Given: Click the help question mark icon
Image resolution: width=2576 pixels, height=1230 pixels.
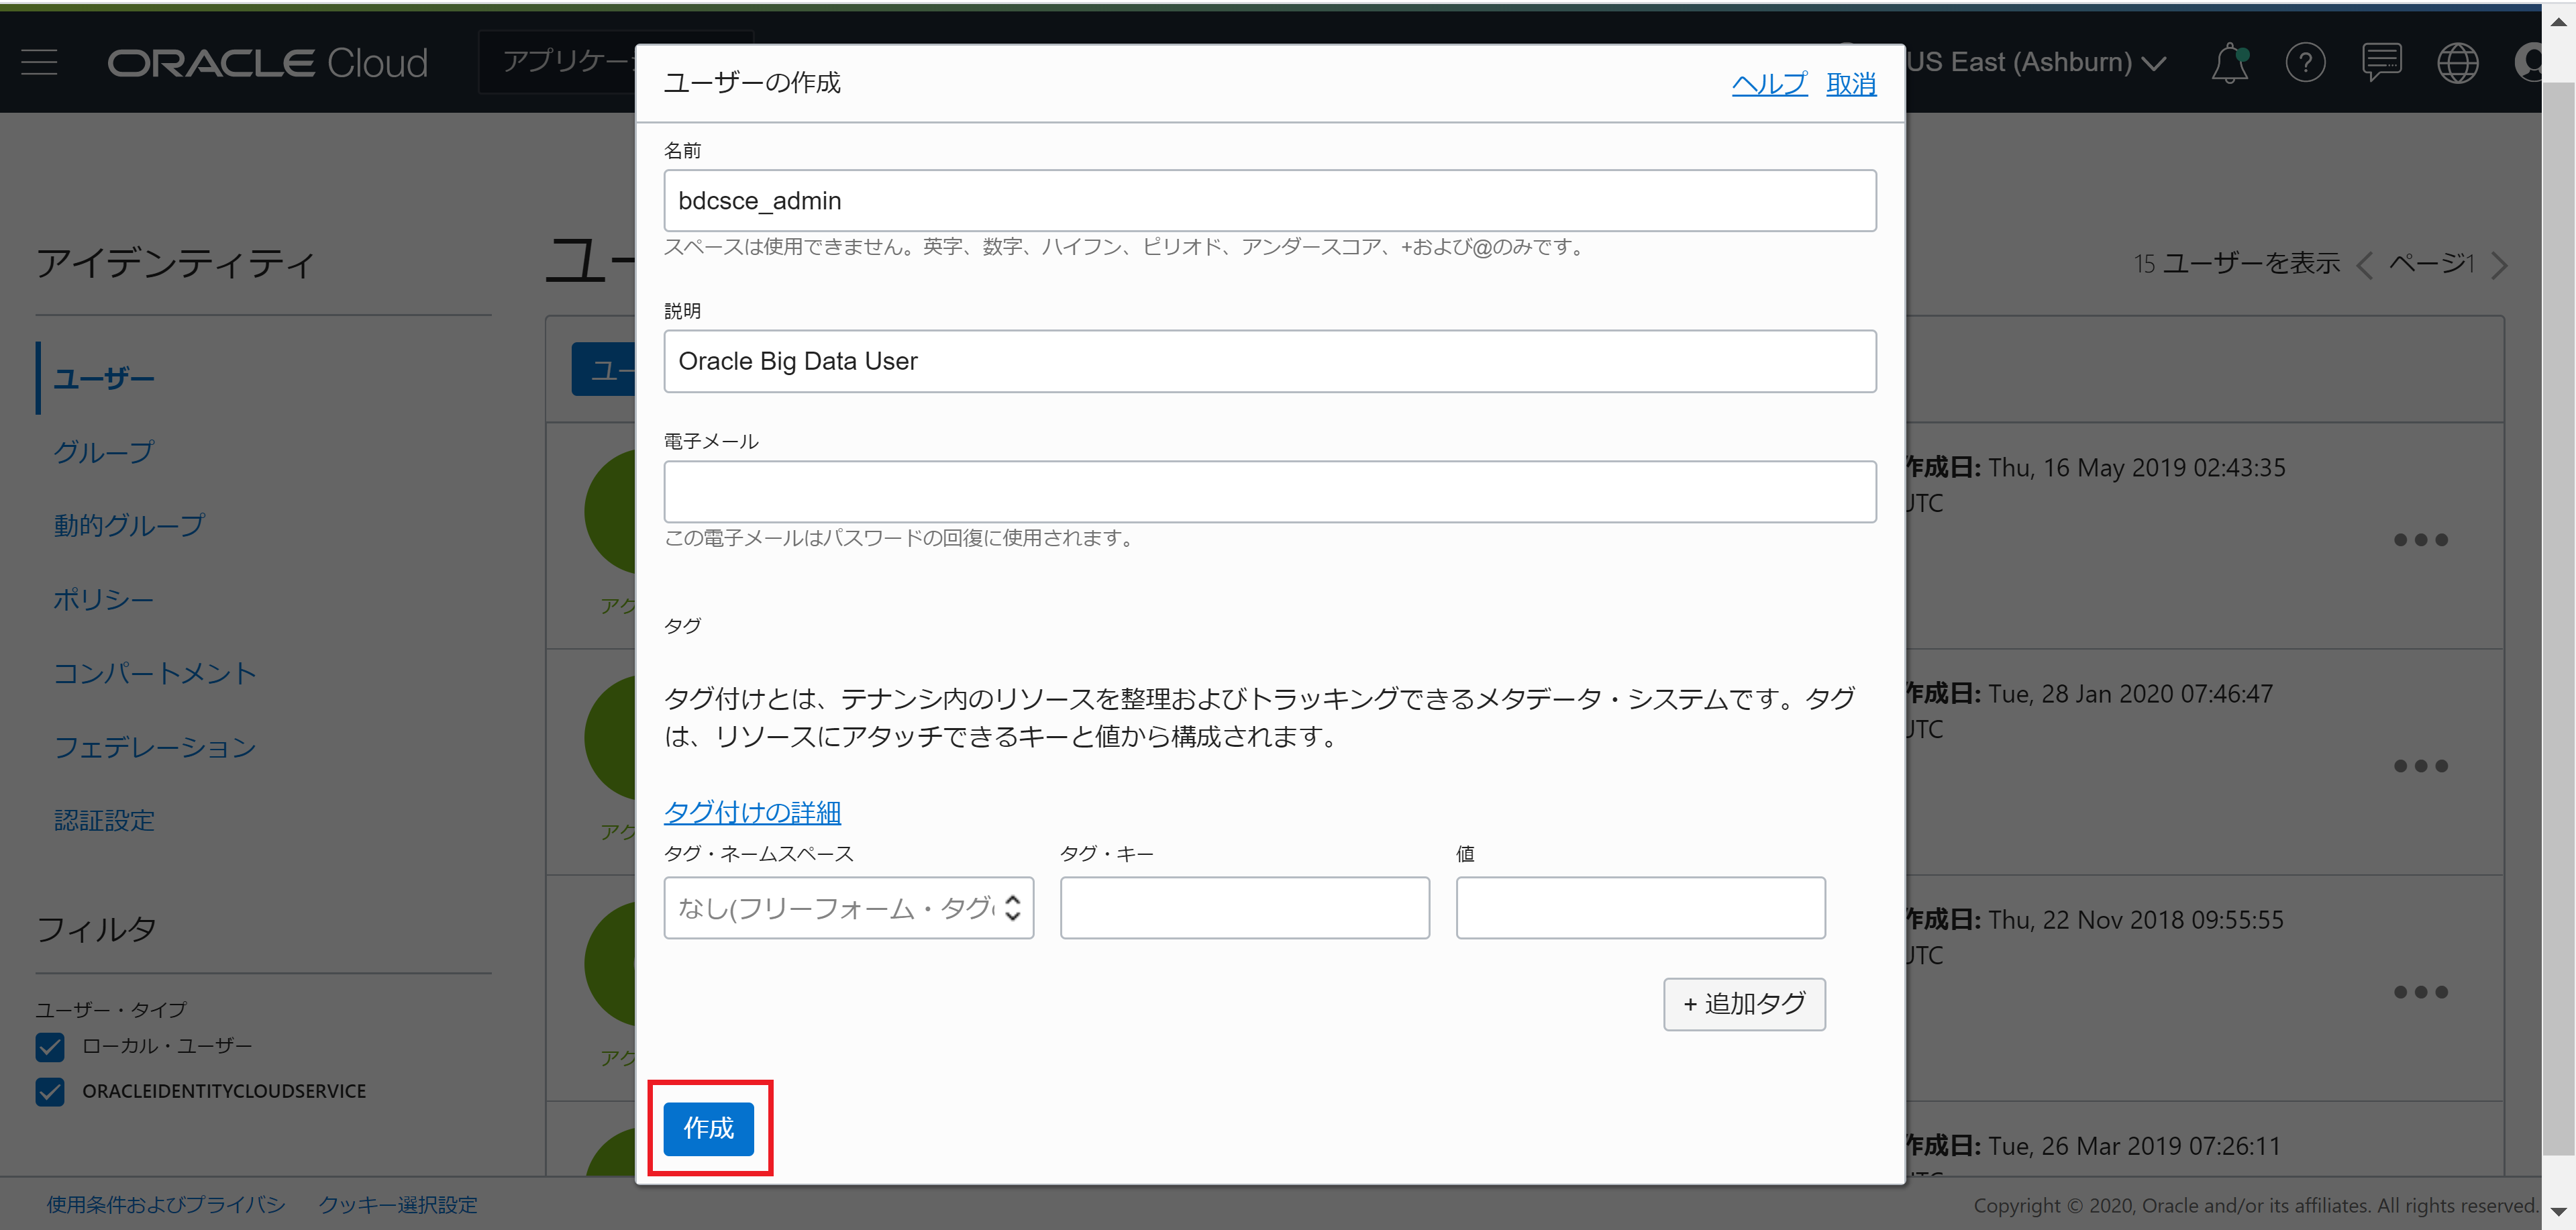Looking at the screenshot, I should point(2305,63).
